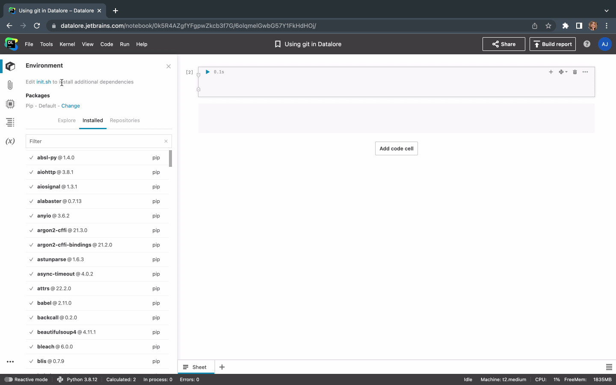This screenshot has height=385, width=616.
Task: Run the code cell with play icon
Action: (x=207, y=72)
